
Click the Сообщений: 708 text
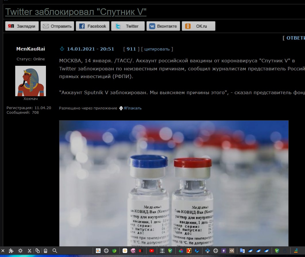click(x=23, y=113)
